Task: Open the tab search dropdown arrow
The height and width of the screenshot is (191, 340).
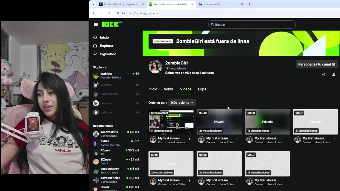Action: pyautogui.click(x=93, y=4)
